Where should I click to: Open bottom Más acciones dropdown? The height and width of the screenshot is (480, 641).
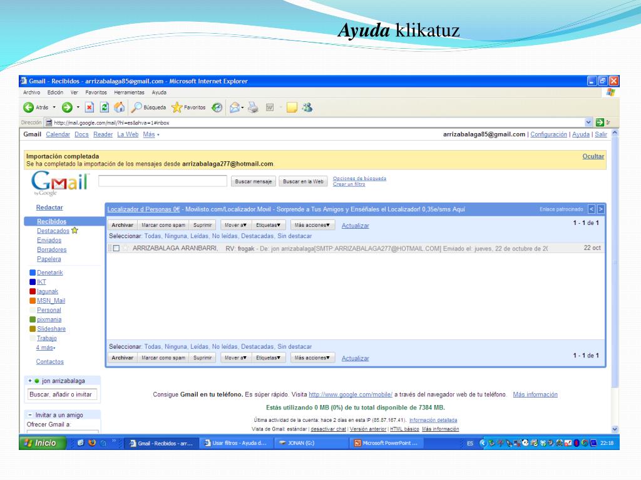pyautogui.click(x=312, y=357)
